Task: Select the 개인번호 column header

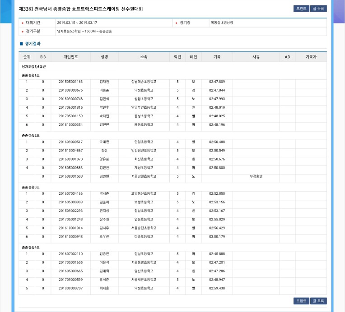Action: [x=70, y=57]
